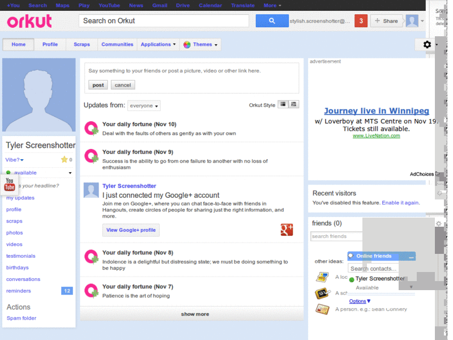The image size is (453, 340).
Task: Click the person idea card icon
Action: 322,309
